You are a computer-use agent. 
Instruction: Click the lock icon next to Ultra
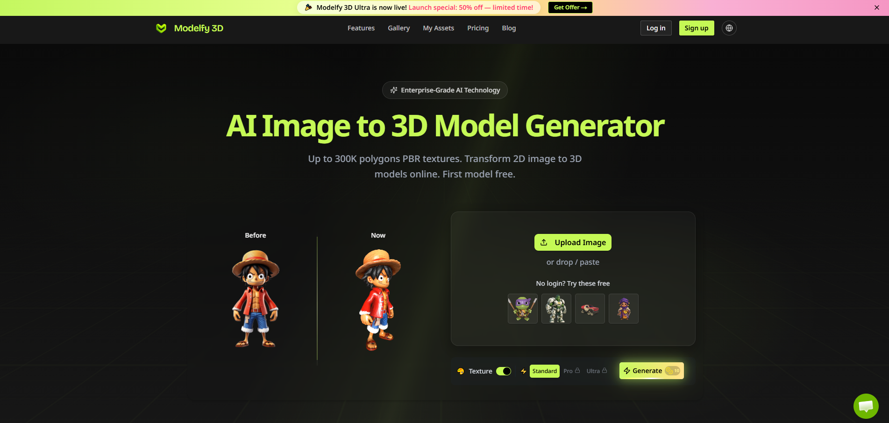(605, 370)
